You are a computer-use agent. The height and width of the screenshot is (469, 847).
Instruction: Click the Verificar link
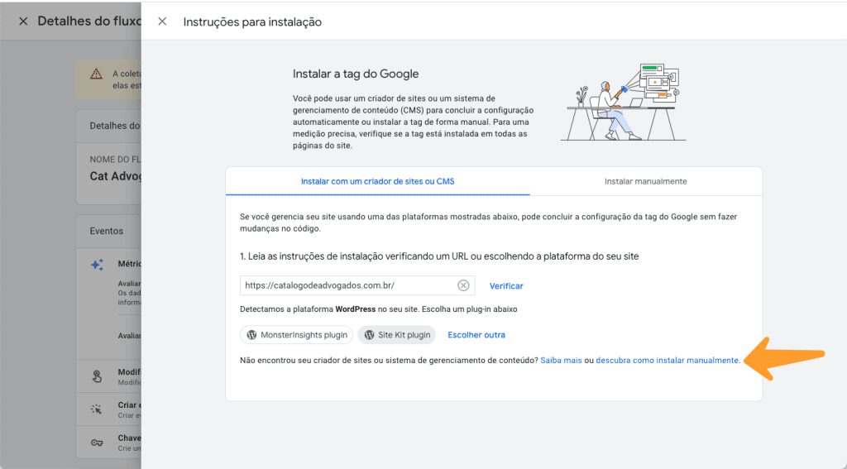point(506,286)
